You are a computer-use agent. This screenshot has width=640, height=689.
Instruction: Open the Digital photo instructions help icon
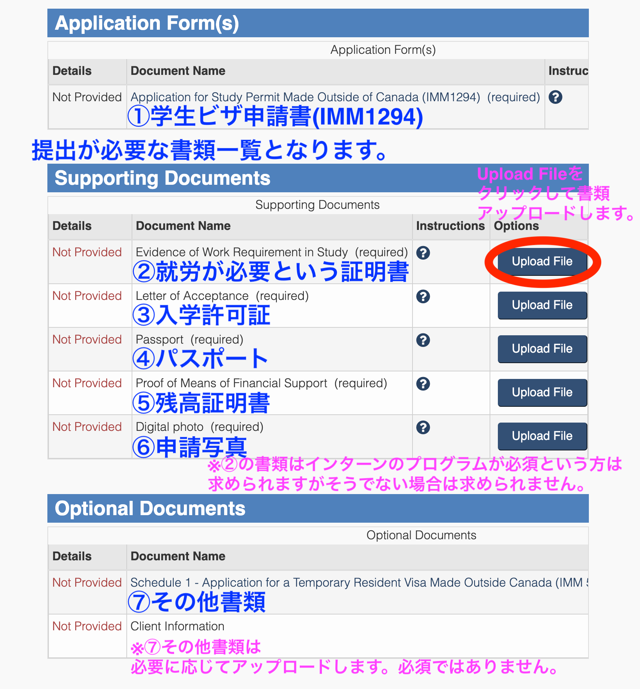click(x=423, y=427)
